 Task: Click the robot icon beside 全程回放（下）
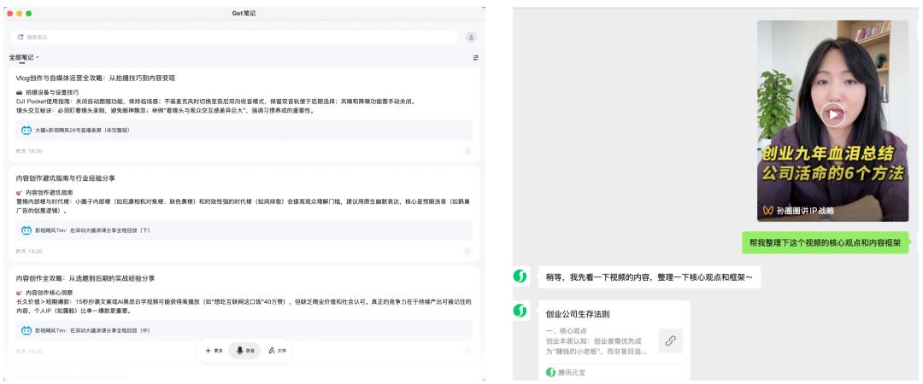click(x=26, y=230)
